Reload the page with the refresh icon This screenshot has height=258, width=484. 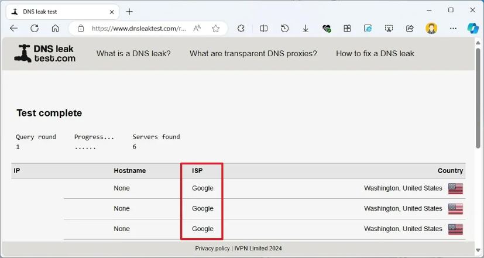pyautogui.click(x=35, y=29)
